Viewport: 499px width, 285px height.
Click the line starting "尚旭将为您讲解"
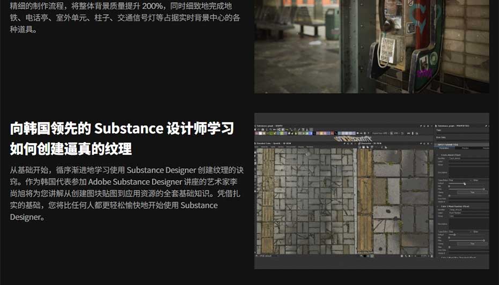(x=124, y=193)
